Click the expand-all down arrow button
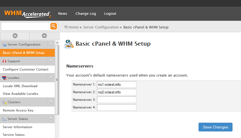This screenshot has width=241, height=138. point(44,36)
